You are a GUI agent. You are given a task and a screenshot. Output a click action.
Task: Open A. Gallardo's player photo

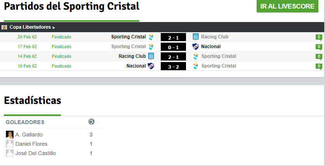click(10, 135)
